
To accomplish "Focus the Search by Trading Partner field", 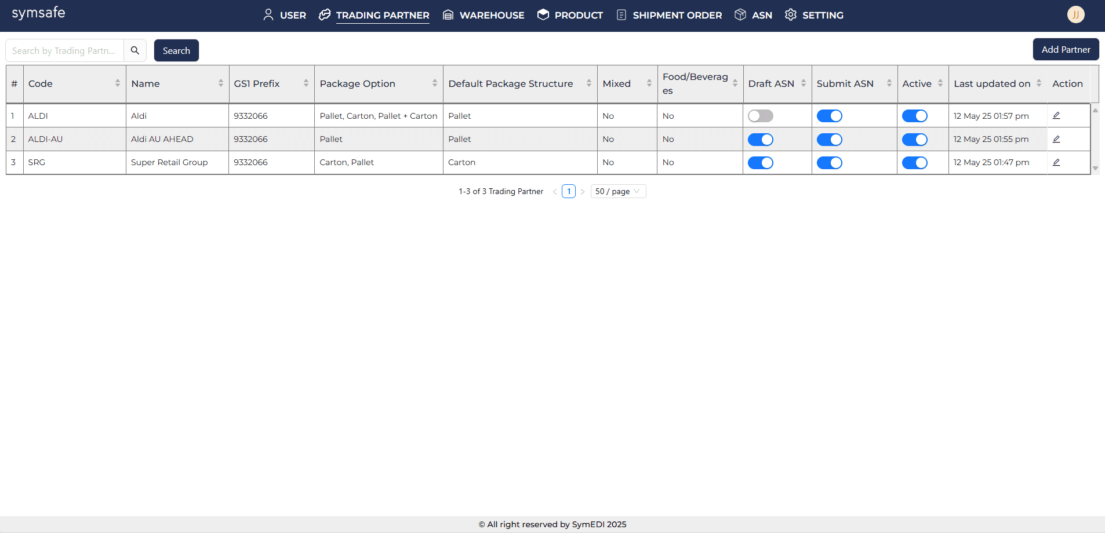I will [x=64, y=50].
